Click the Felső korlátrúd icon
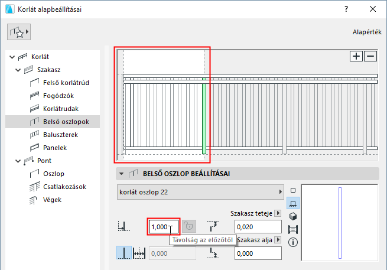This screenshot has height=270, width=387. [x=34, y=83]
